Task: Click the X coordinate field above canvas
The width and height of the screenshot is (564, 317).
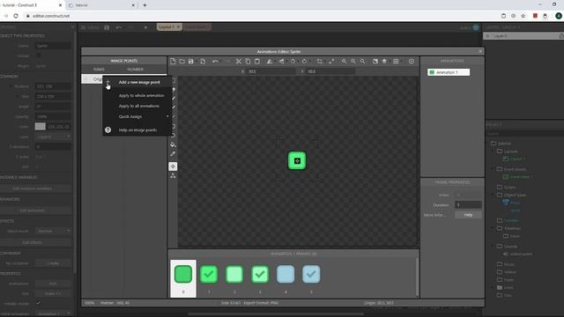Action: pyautogui.click(x=271, y=71)
